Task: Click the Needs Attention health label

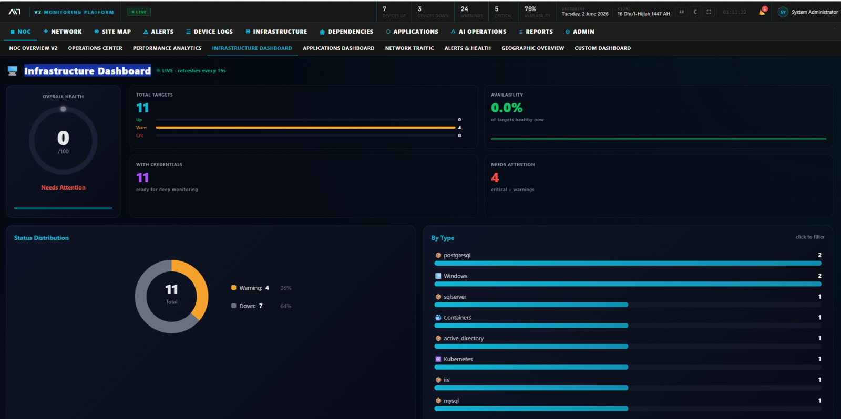Action: [x=63, y=187]
